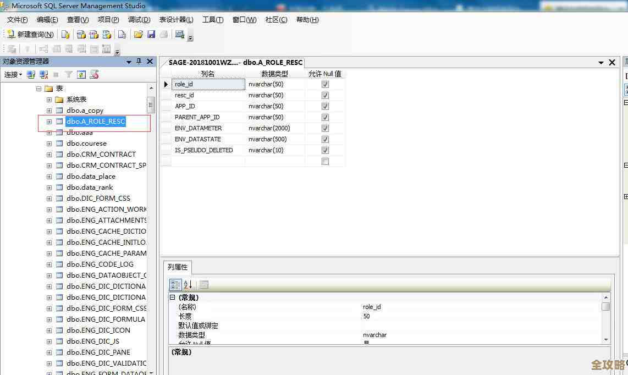The image size is (628, 375).
Task: Toggle Allow Null for ENV_DATAMETER column
Action: 325,128
